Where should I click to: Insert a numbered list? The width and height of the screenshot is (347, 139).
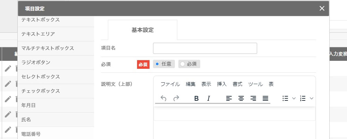coord(303,98)
